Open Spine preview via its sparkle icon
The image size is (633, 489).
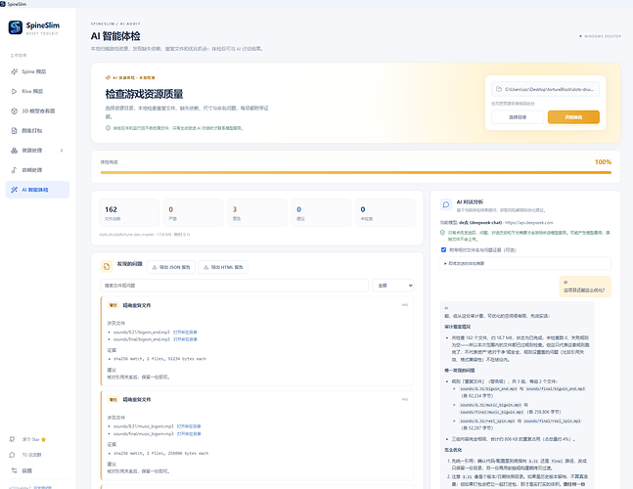coord(14,71)
